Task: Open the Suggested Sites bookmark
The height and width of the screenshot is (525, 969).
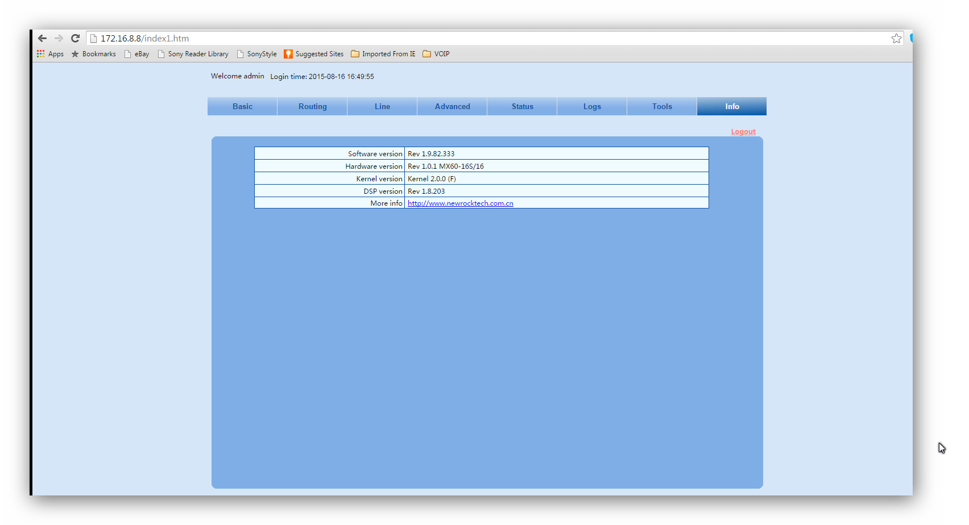Action: 314,54
